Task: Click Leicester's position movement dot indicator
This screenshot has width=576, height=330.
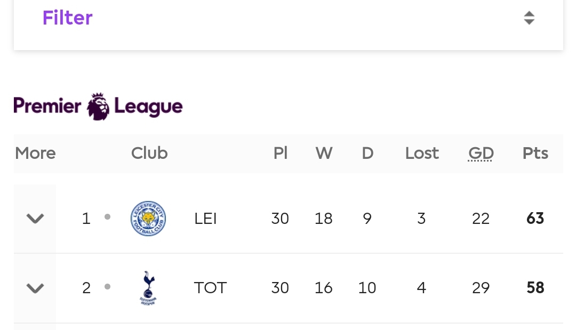Action: [107, 217]
